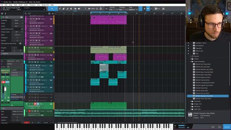Select the Listen (speaker) tool
Screen dimensions: 231x130
pyautogui.click(x=79, y=9)
